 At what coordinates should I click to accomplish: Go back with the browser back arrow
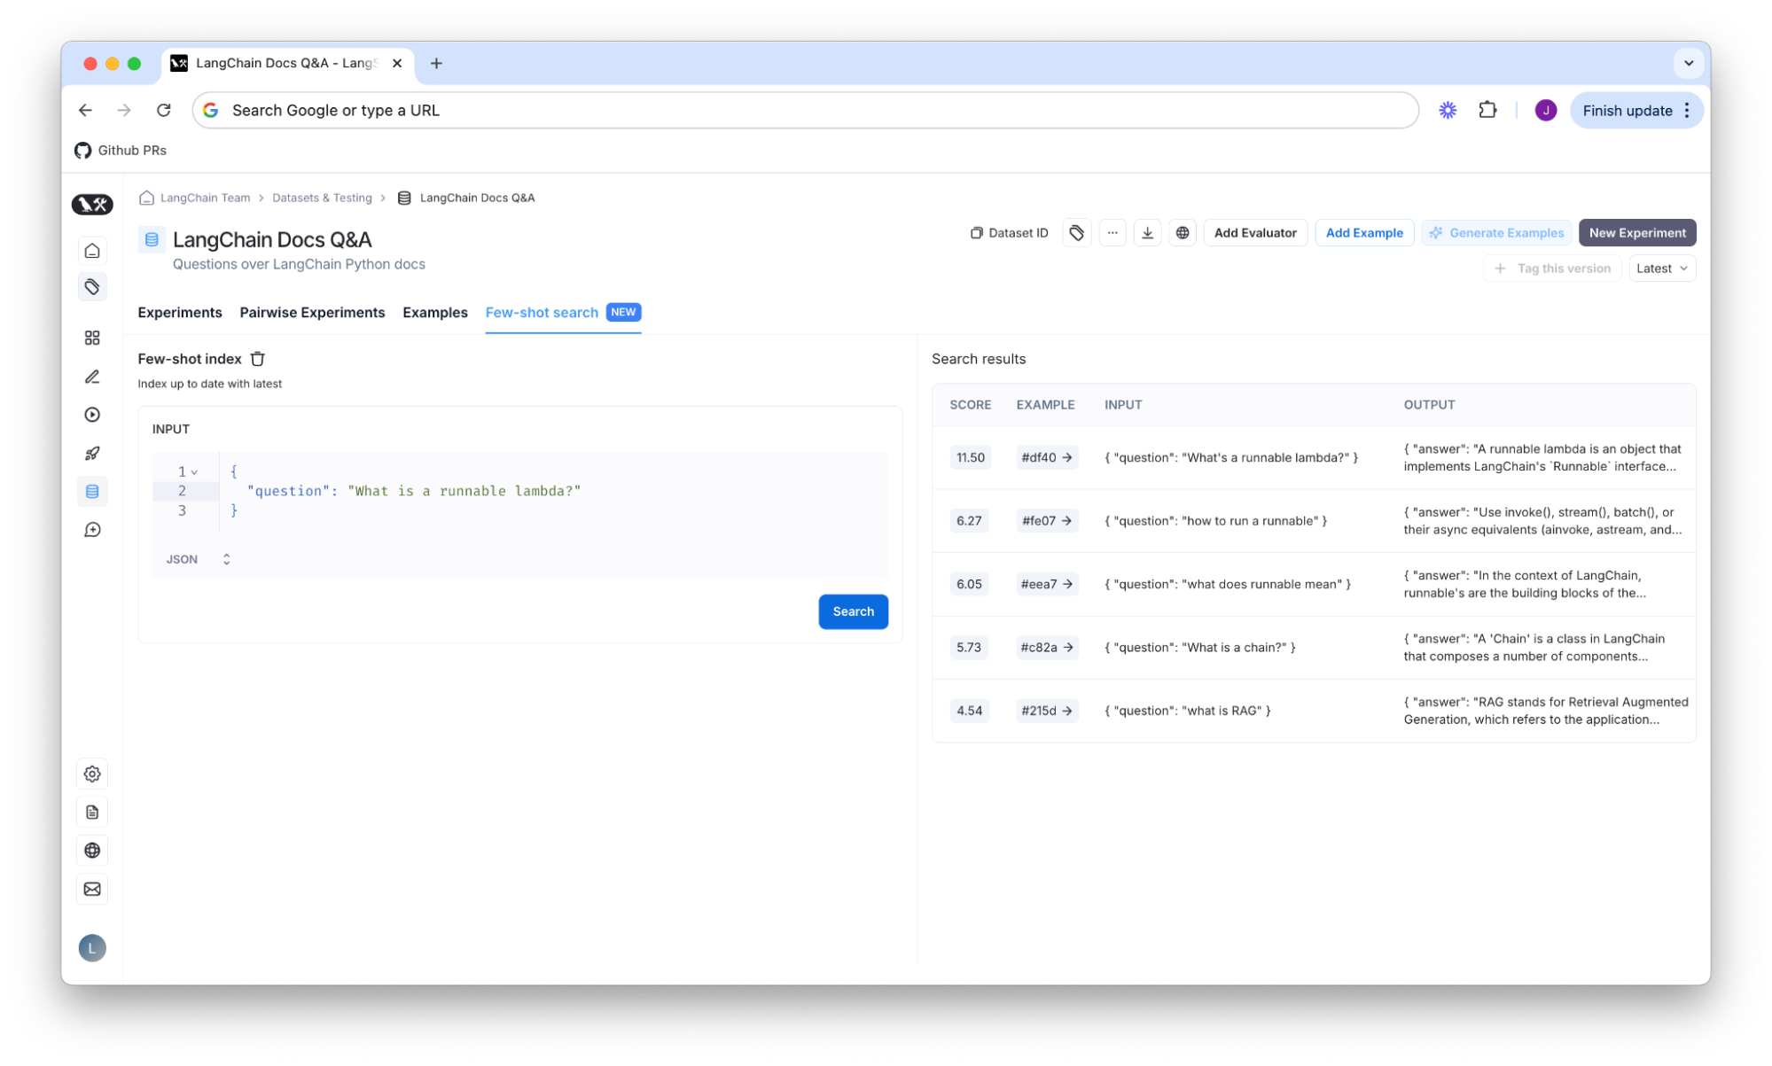point(85,110)
